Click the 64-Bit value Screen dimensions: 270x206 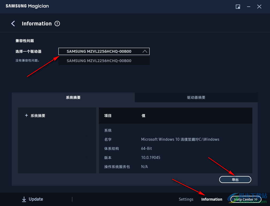click(146, 148)
